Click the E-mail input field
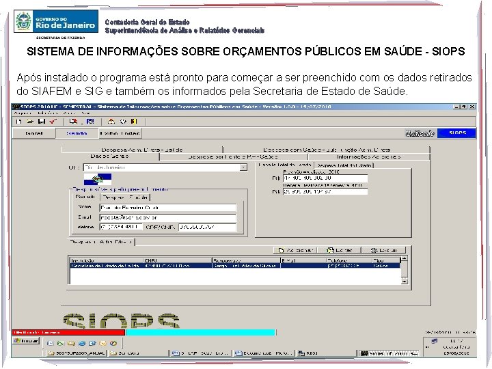 pos(168,217)
